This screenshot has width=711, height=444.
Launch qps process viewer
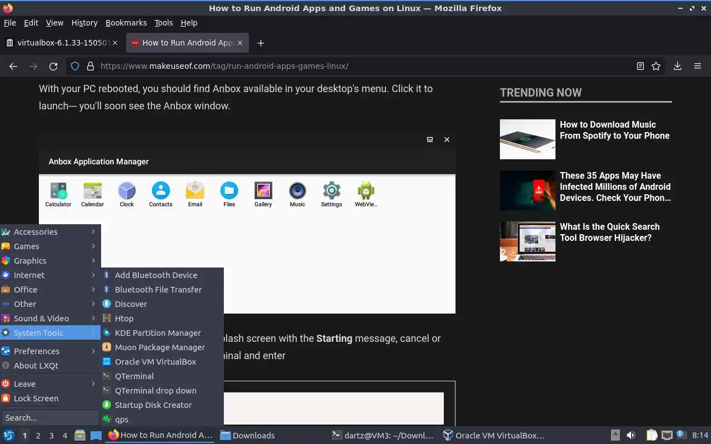click(162, 420)
